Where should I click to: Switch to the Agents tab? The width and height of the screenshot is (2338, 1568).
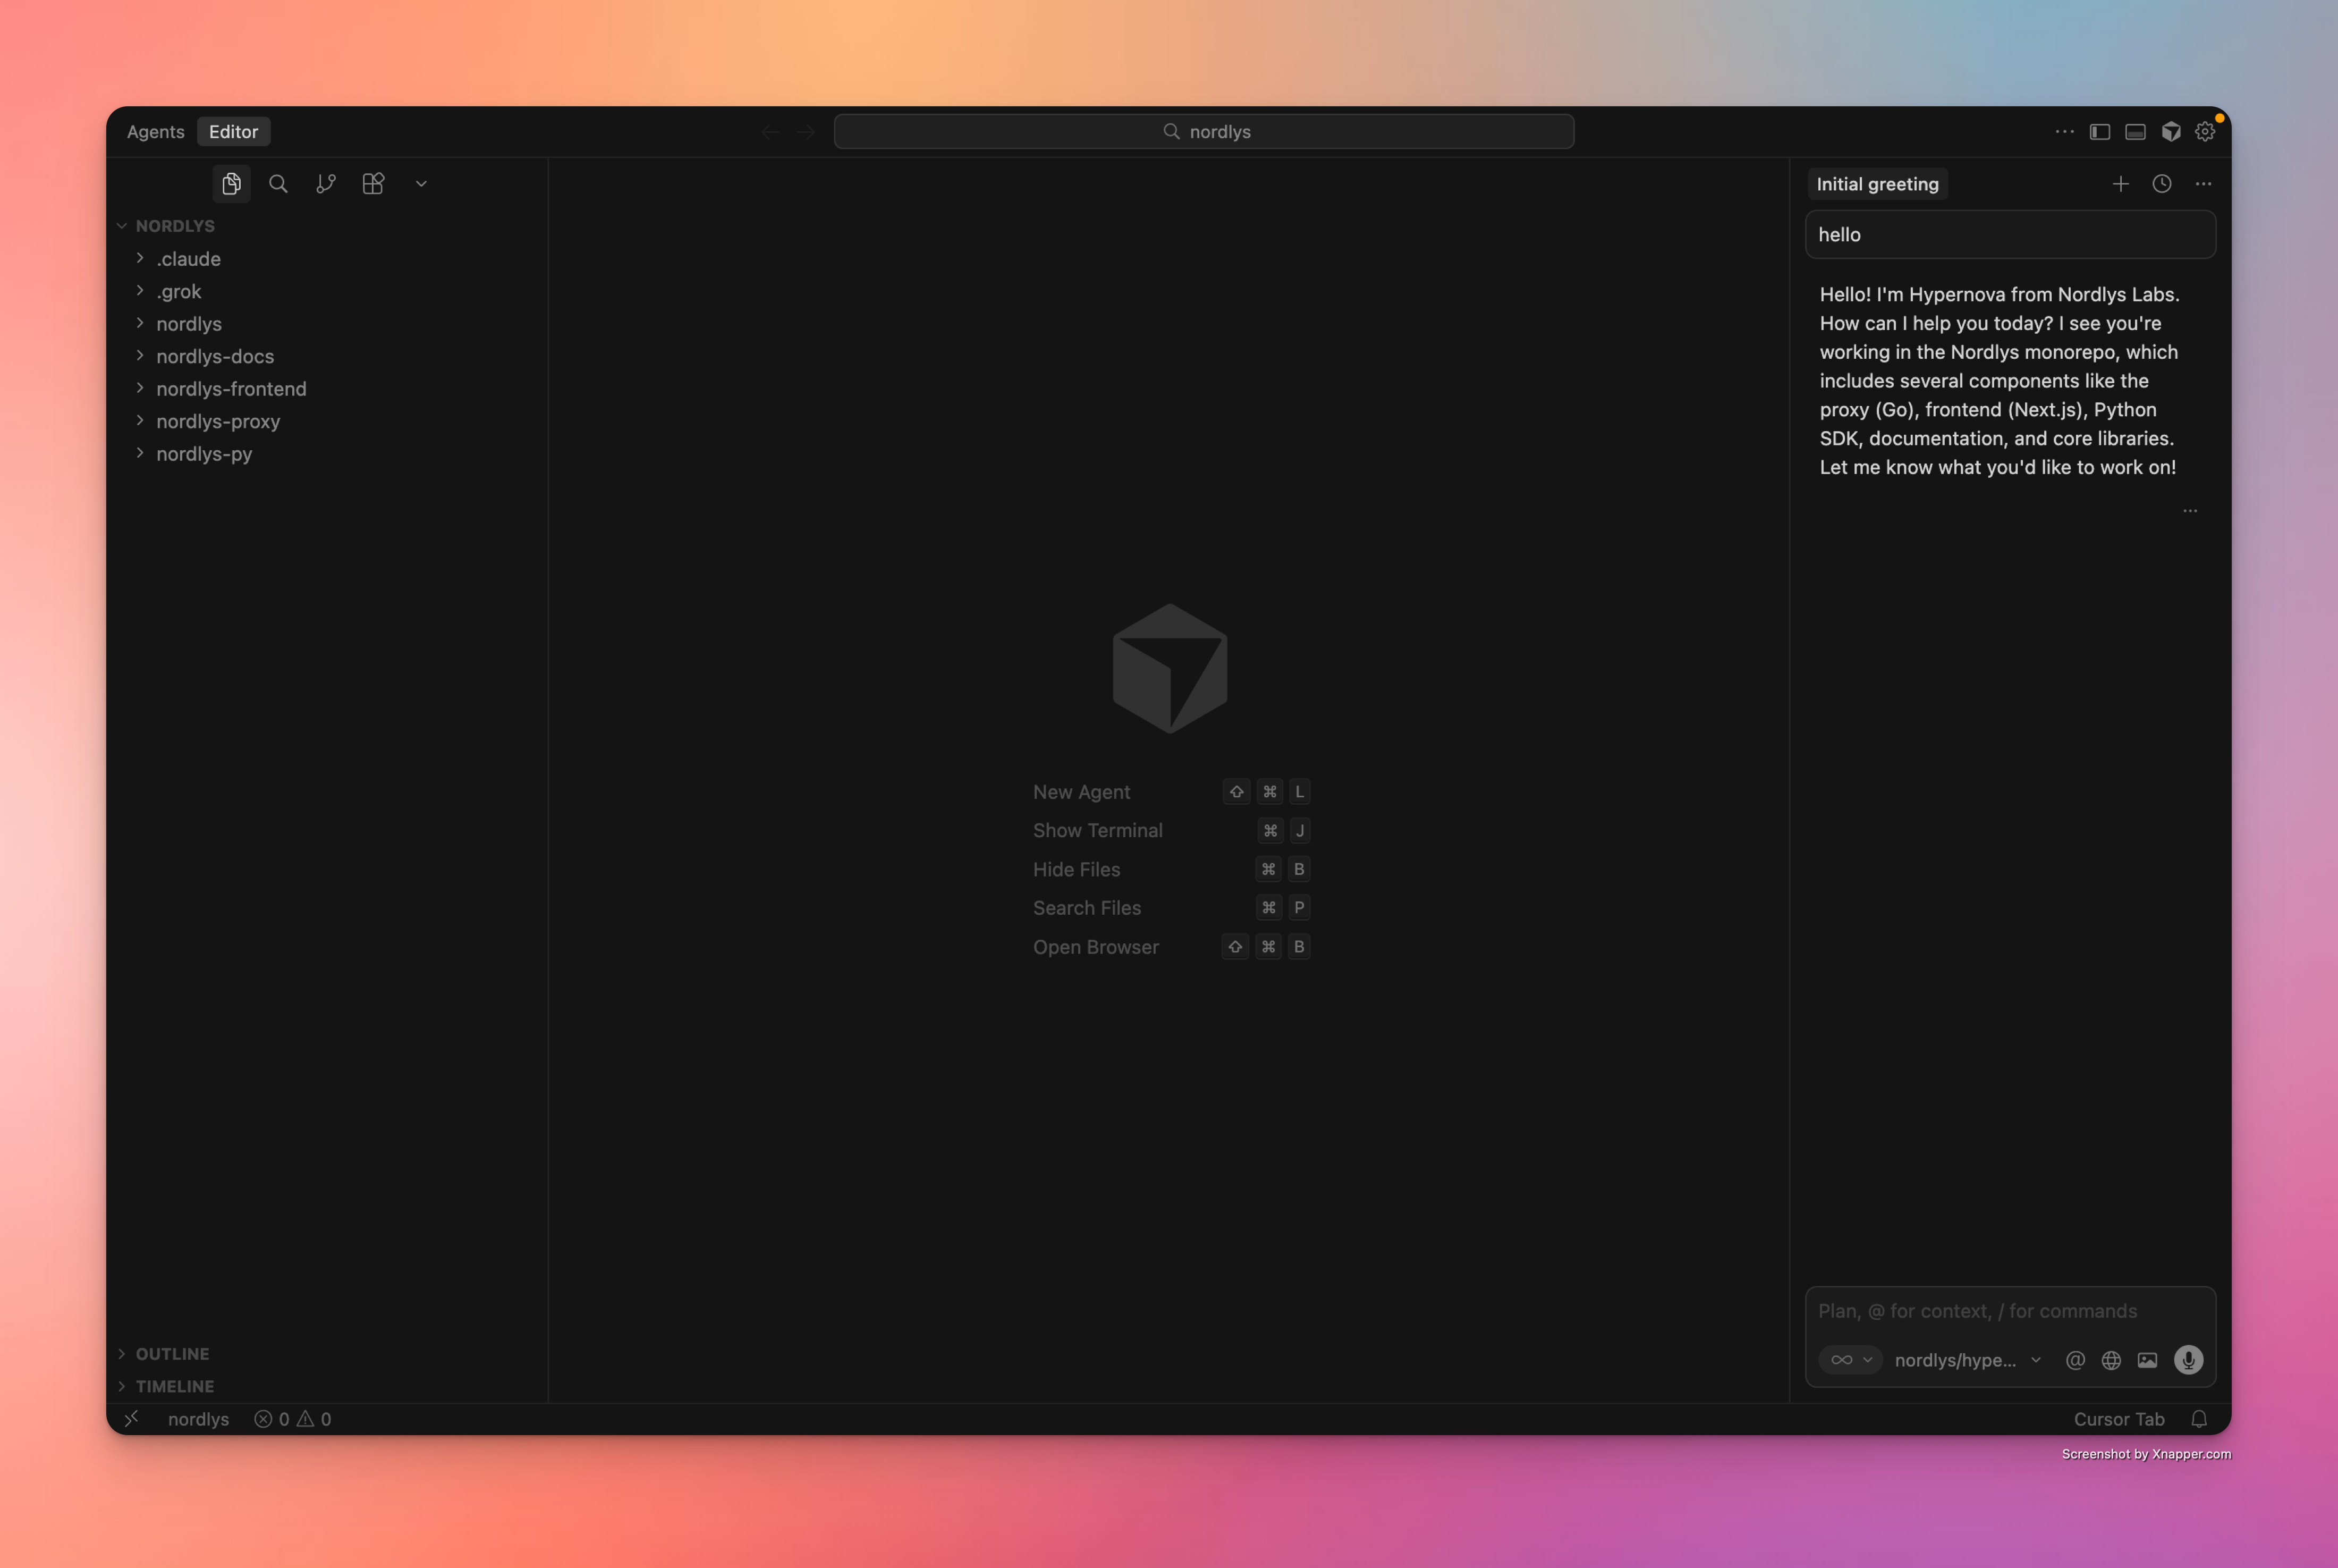[155, 131]
